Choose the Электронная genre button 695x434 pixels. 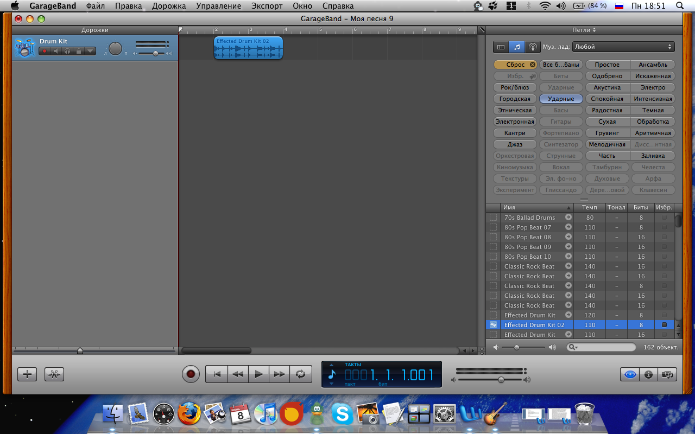(515, 122)
